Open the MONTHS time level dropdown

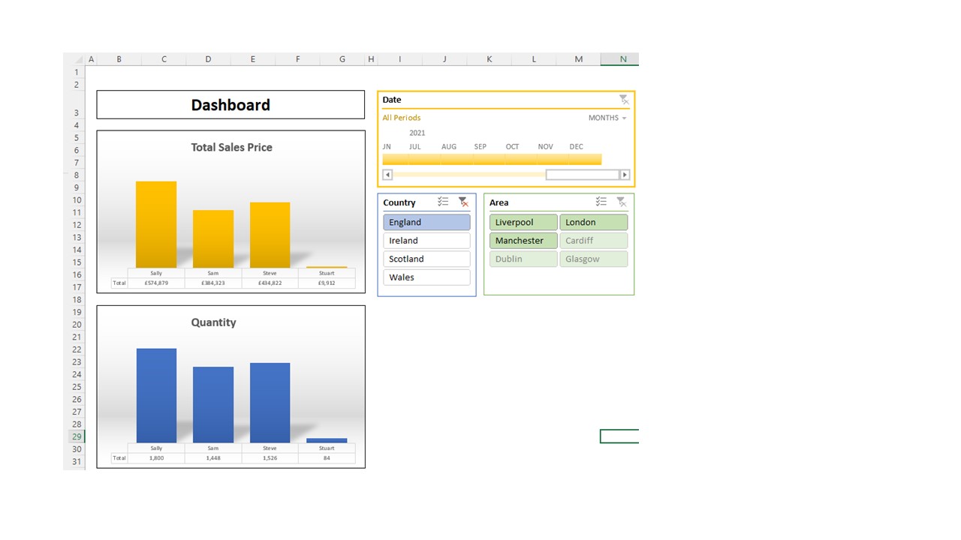click(607, 118)
